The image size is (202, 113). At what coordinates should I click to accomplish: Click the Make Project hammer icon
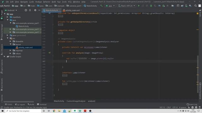pos(101,6)
